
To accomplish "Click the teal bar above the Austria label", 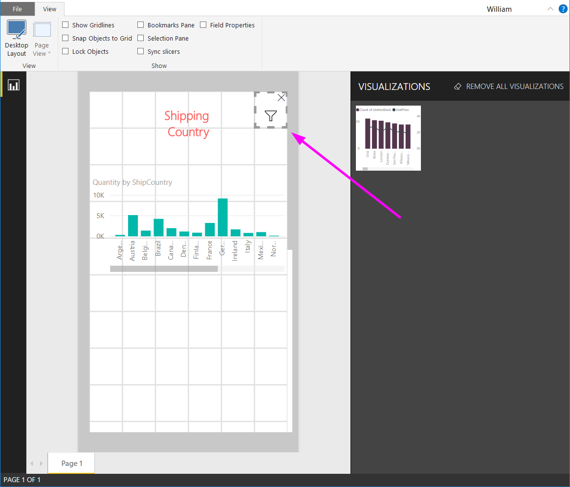I will (x=132, y=226).
